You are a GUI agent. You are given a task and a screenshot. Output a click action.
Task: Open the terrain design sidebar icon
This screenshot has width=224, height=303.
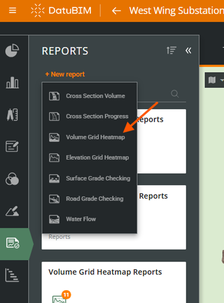click(12, 211)
